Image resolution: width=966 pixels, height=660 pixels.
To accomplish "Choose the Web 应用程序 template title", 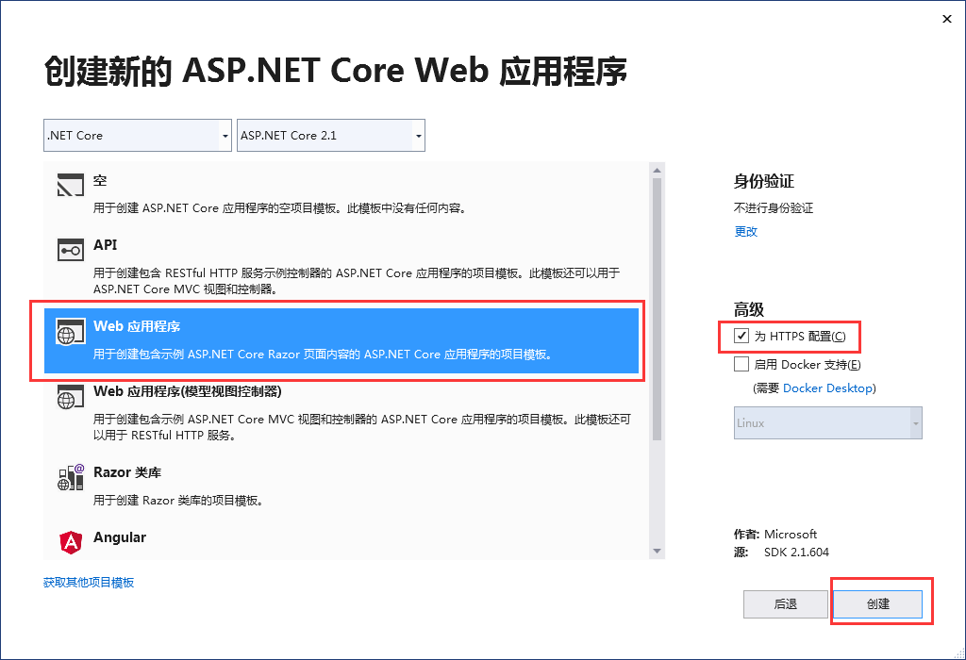I will [137, 326].
